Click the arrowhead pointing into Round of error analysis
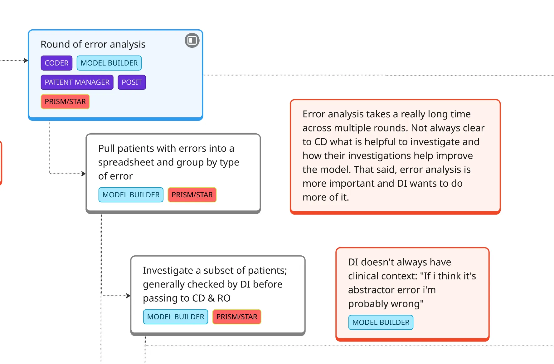 coord(26,61)
